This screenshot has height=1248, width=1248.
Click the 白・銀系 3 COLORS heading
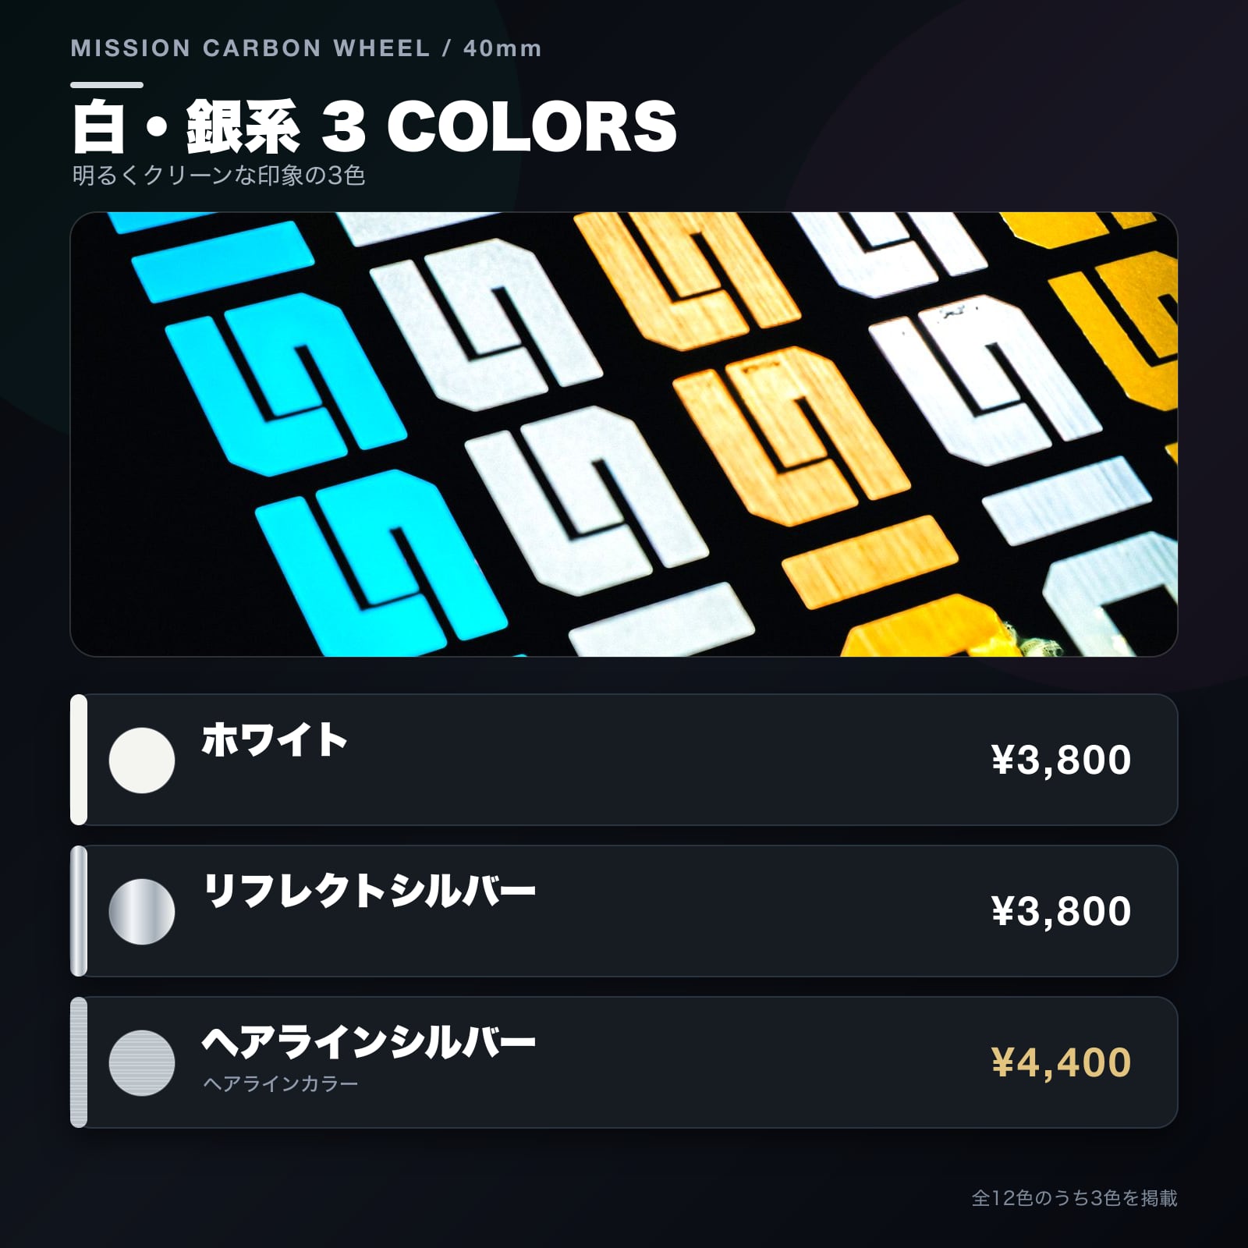point(374,127)
